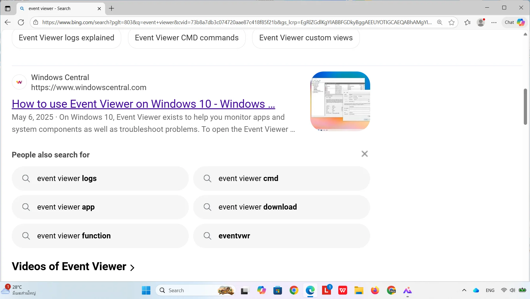Open the Windows Central article link
This screenshot has width=530, height=299.
(143, 104)
